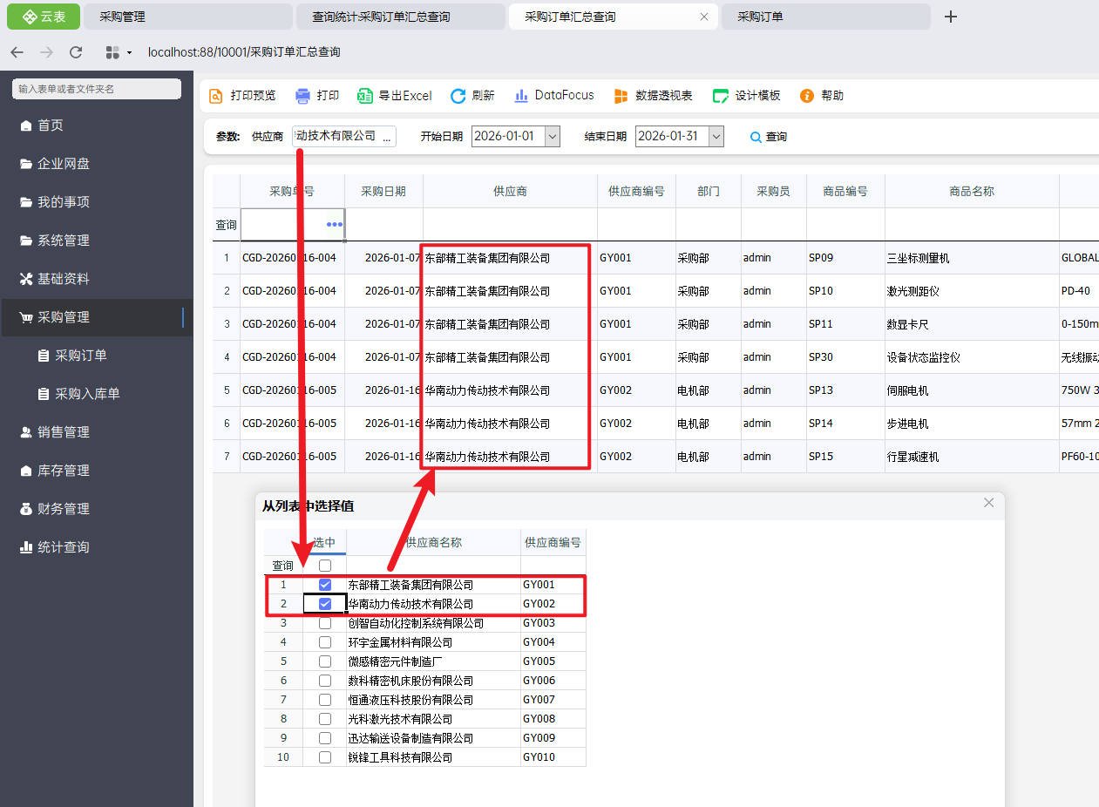The width and height of the screenshot is (1099, 807).
Task: Export data with 导出Excel
Action: coord(395,96)
